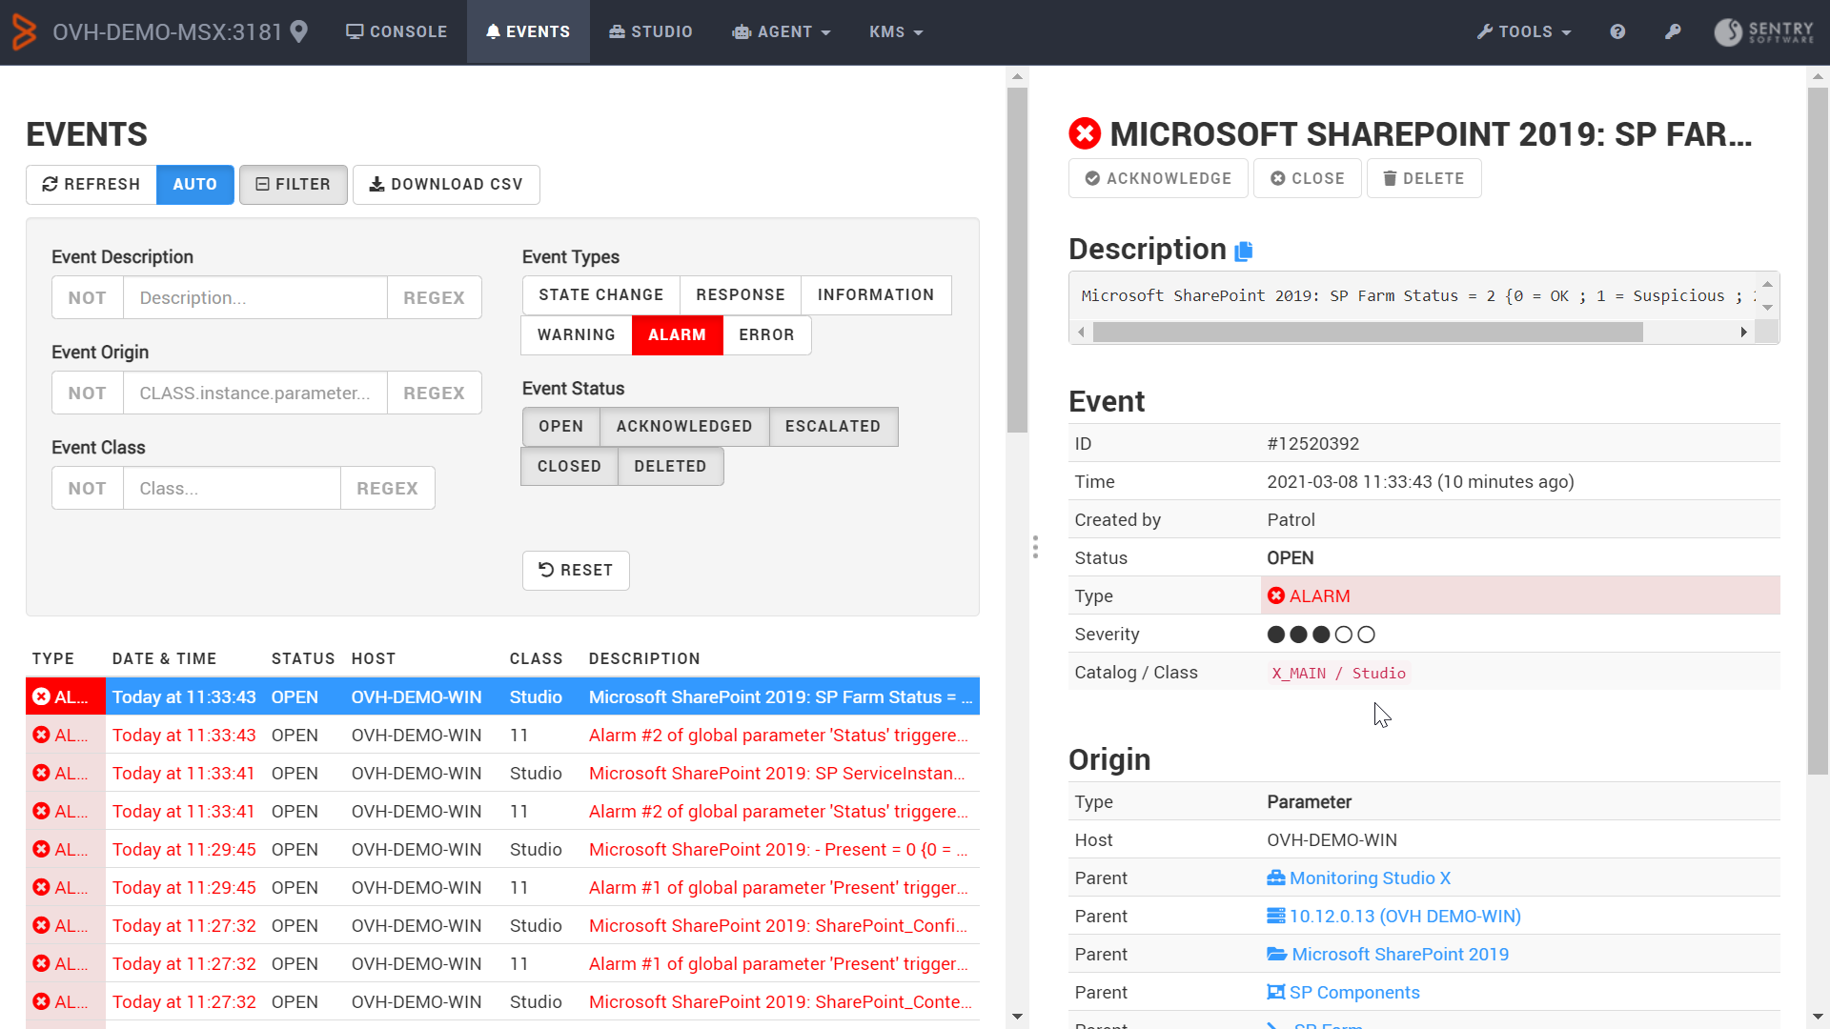This screenshot has height=1029, width=1830.
Task: Click alarm icon of 'Present = 0' row
Action: click(41, 849)
